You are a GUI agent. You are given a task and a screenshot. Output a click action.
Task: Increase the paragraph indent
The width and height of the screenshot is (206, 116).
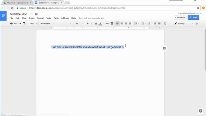(x=159, y=24)
